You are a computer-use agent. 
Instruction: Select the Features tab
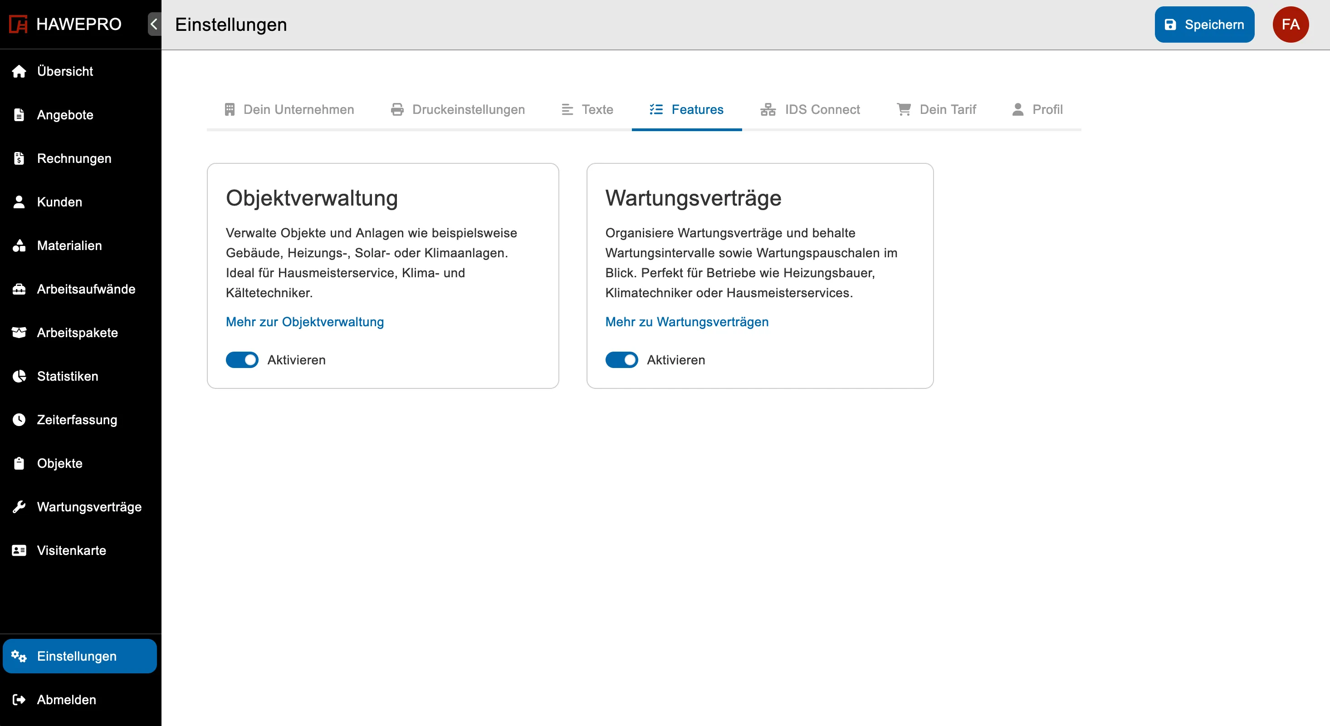tap(687, 109)
